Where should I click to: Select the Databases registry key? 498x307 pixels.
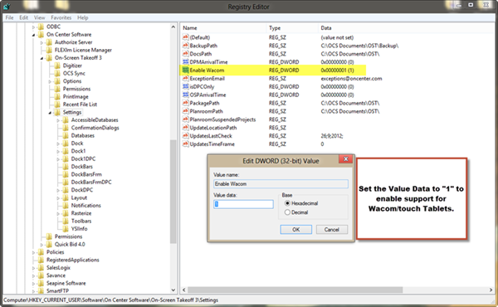pyautogui.click(x=82, y=135)
